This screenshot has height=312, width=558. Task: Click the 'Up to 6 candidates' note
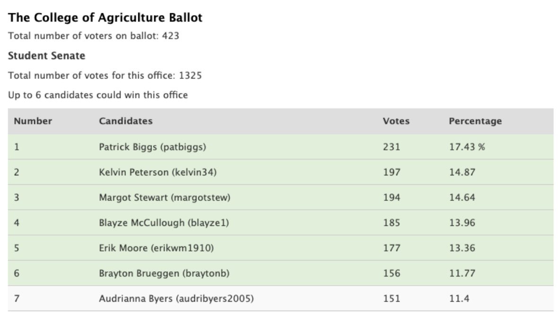[x=98, y=95]
